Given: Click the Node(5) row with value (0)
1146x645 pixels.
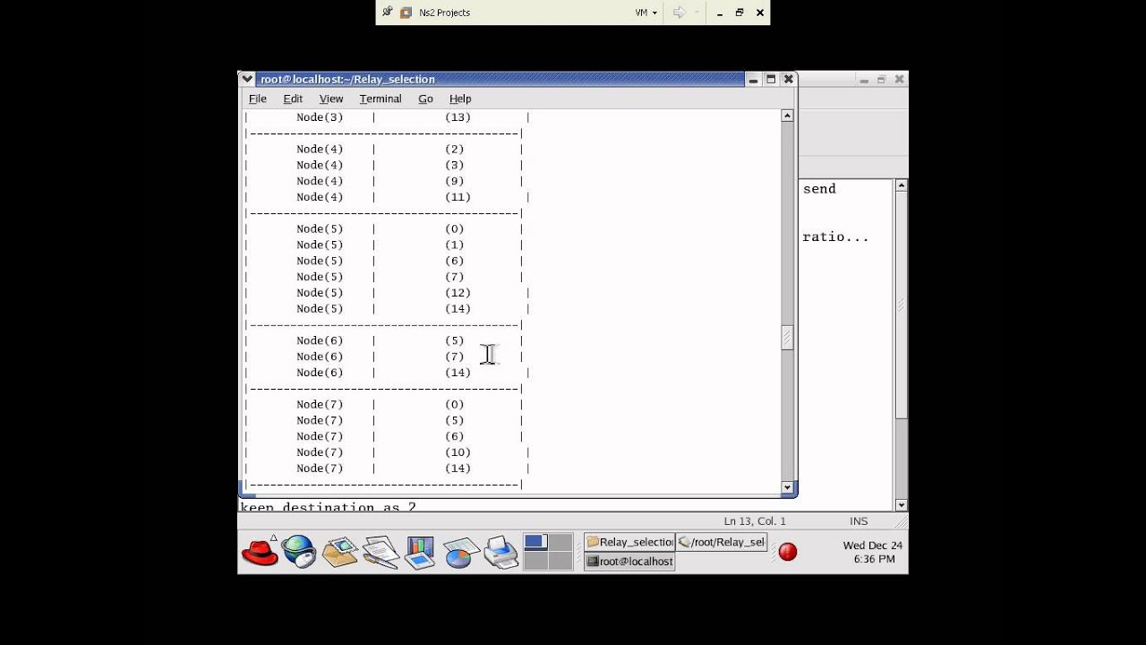Looking at the screenshot, I should click(384, 229).
